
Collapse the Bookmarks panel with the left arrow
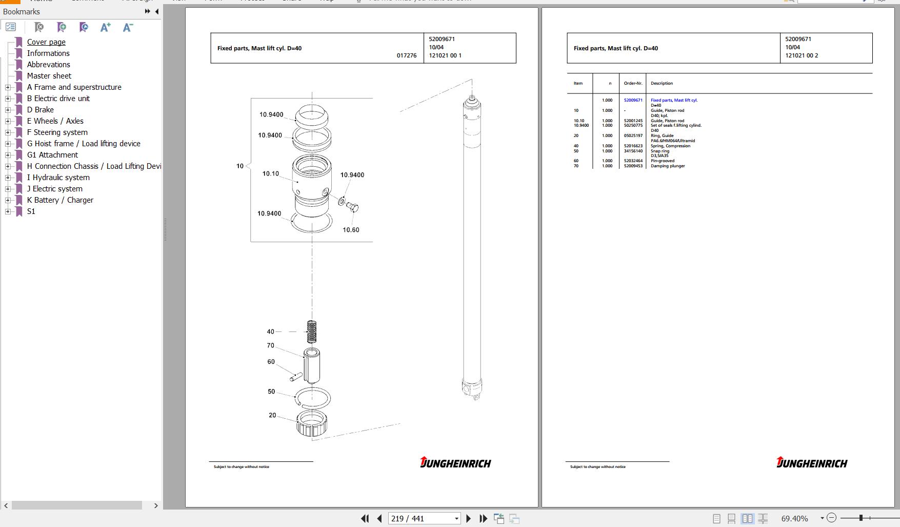click(157, 11)
